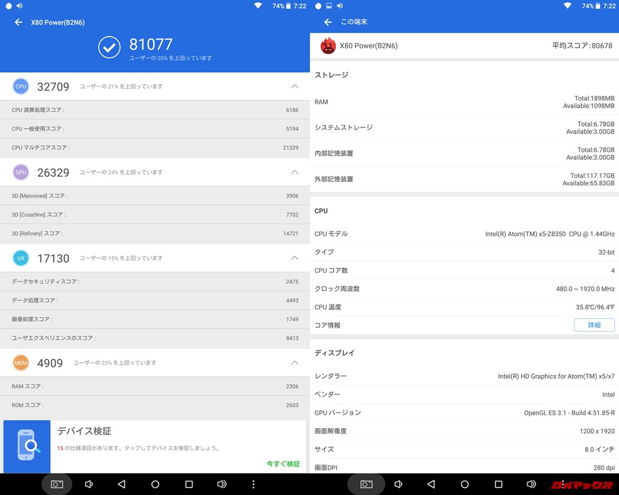Collapse the MEM 4909 score section
Viewport: 619px width, 495px height.
pos(295,363)
